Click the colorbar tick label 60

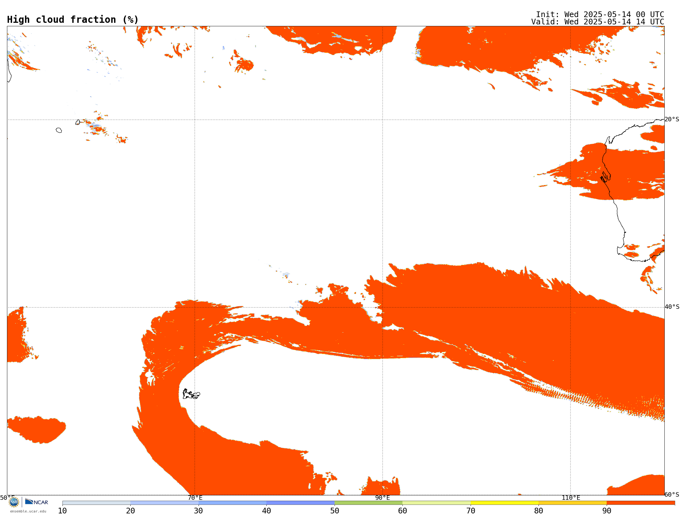coord(402,511)
